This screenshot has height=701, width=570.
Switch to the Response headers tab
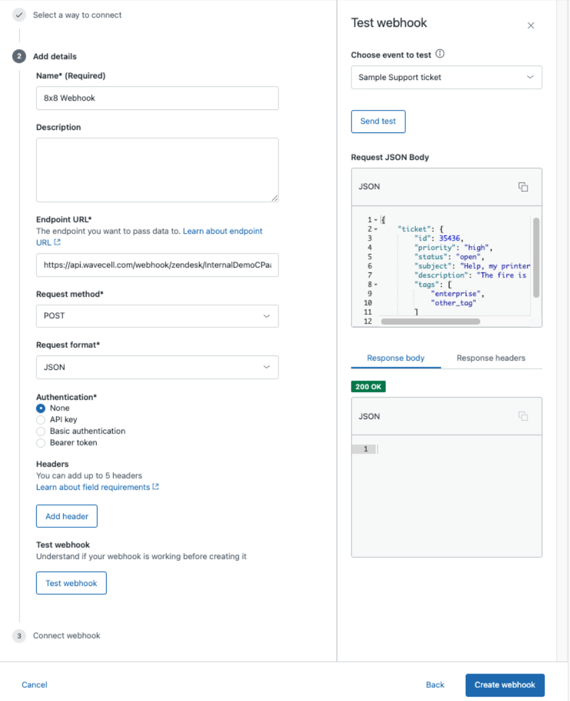coord(491,358)
